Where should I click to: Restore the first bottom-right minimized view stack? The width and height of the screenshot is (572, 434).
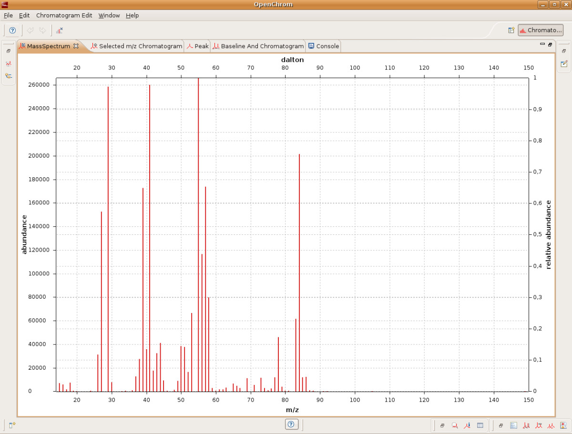point(442,425)
